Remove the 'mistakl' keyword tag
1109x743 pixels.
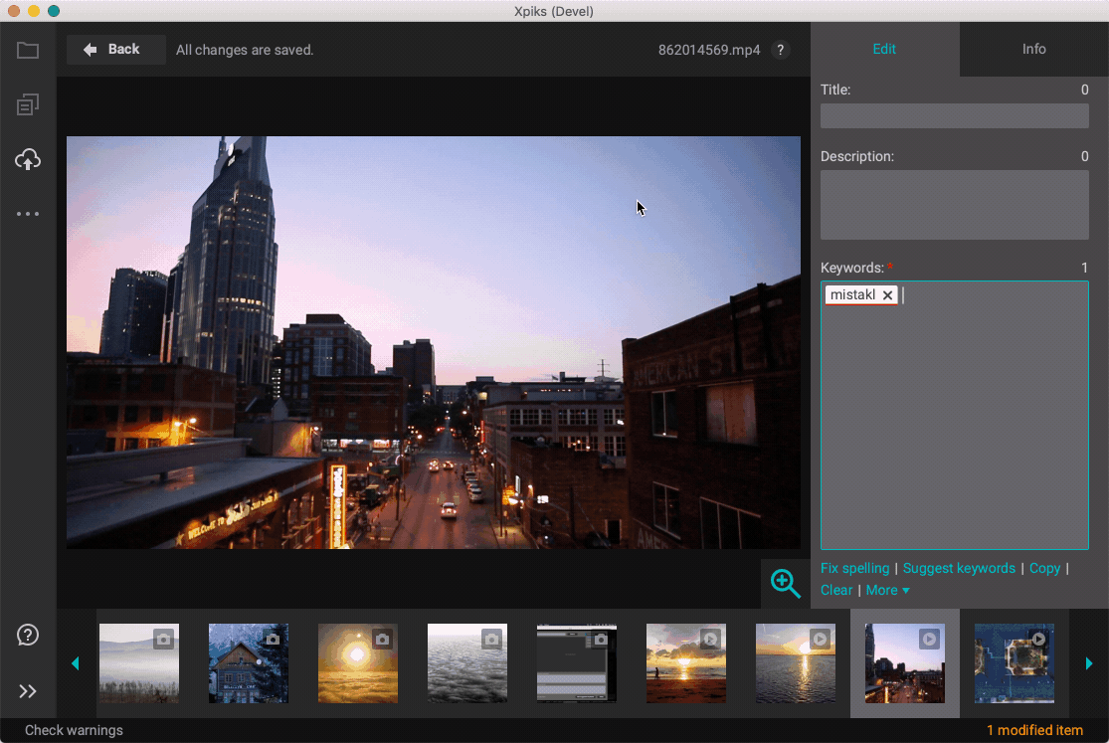coord(887,295)
